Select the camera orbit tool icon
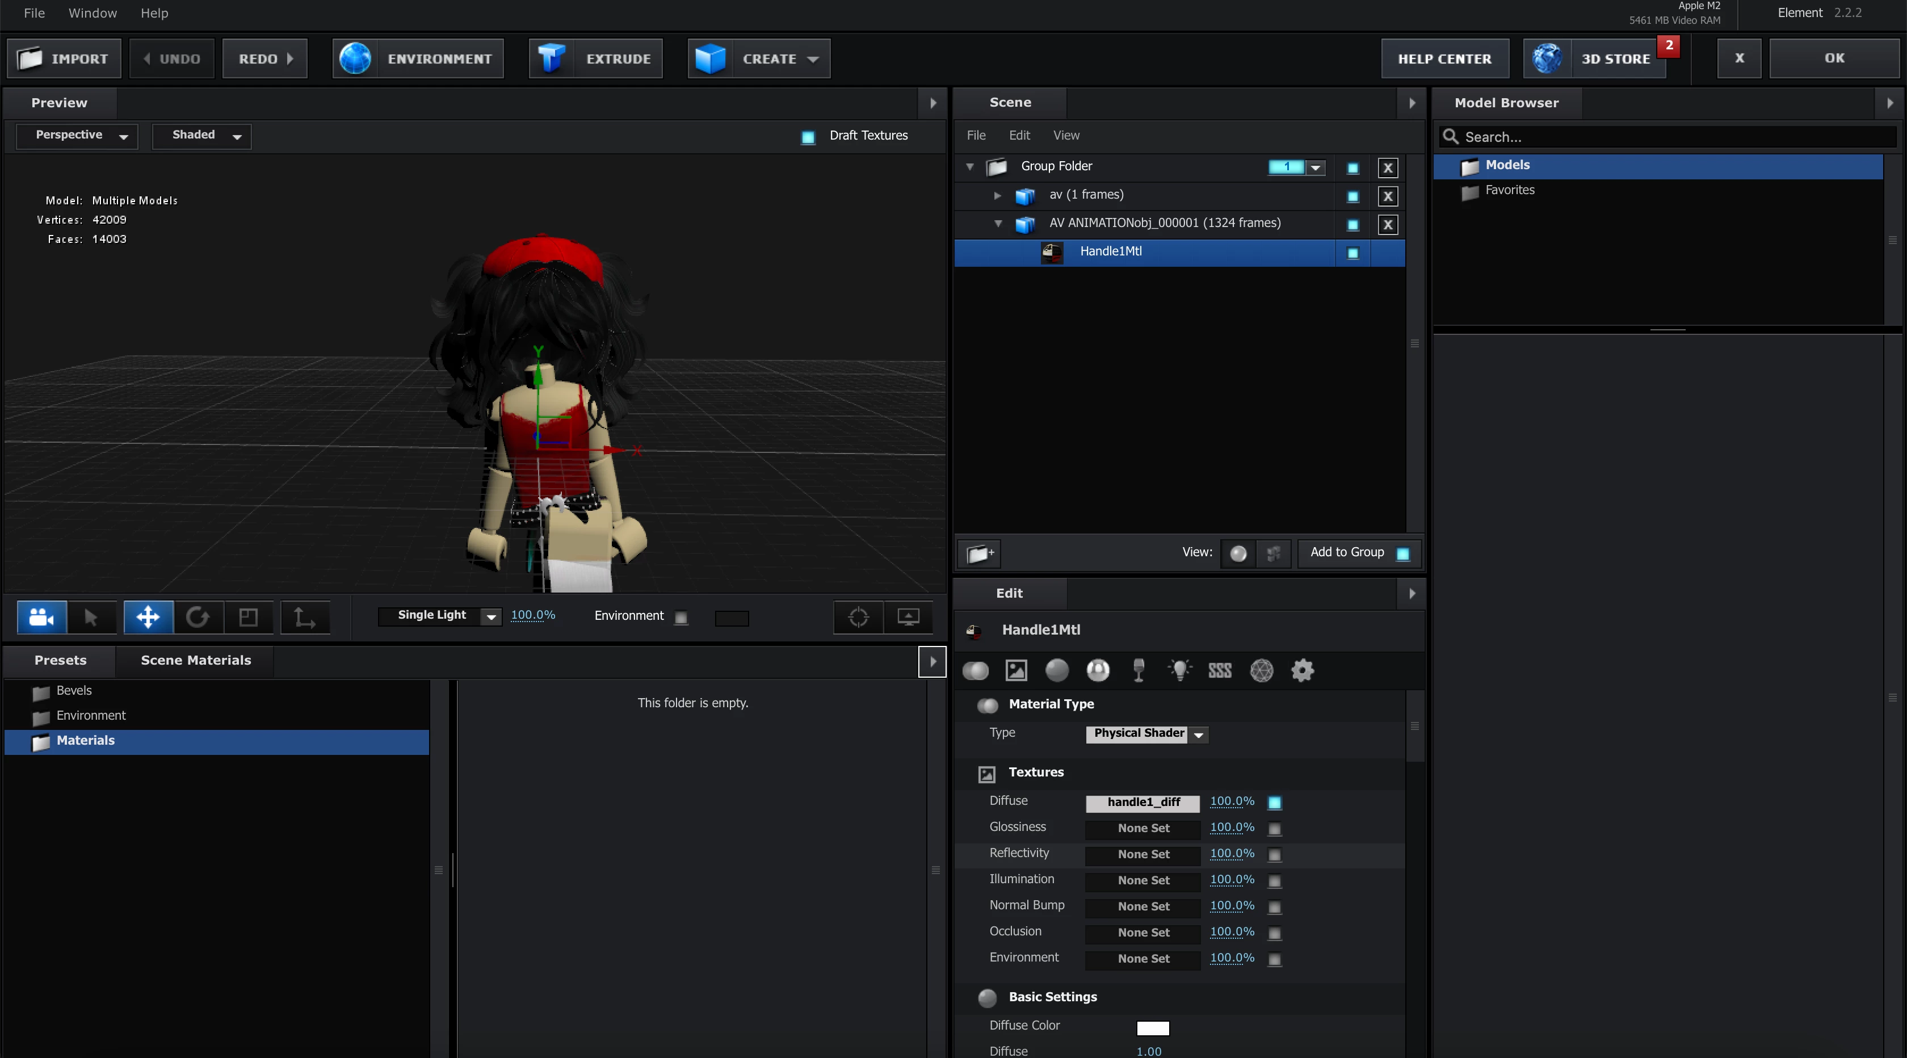 pyautogui.click(x=41, y=617)
